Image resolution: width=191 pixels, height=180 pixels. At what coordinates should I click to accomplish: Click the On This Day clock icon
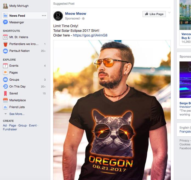point(5,86)
